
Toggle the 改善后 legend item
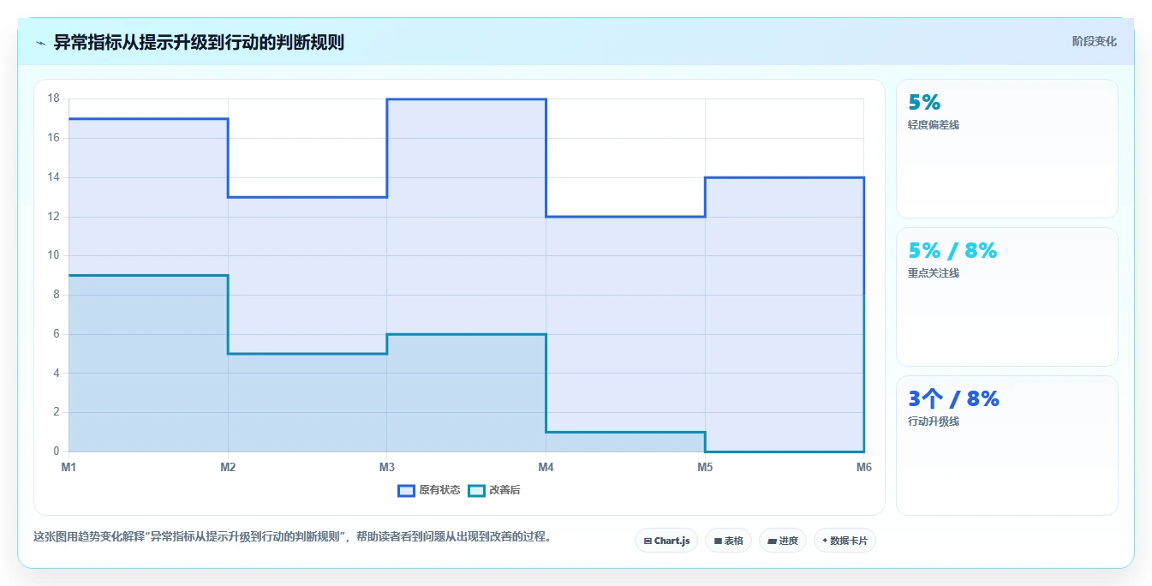[x=494, y=490]
